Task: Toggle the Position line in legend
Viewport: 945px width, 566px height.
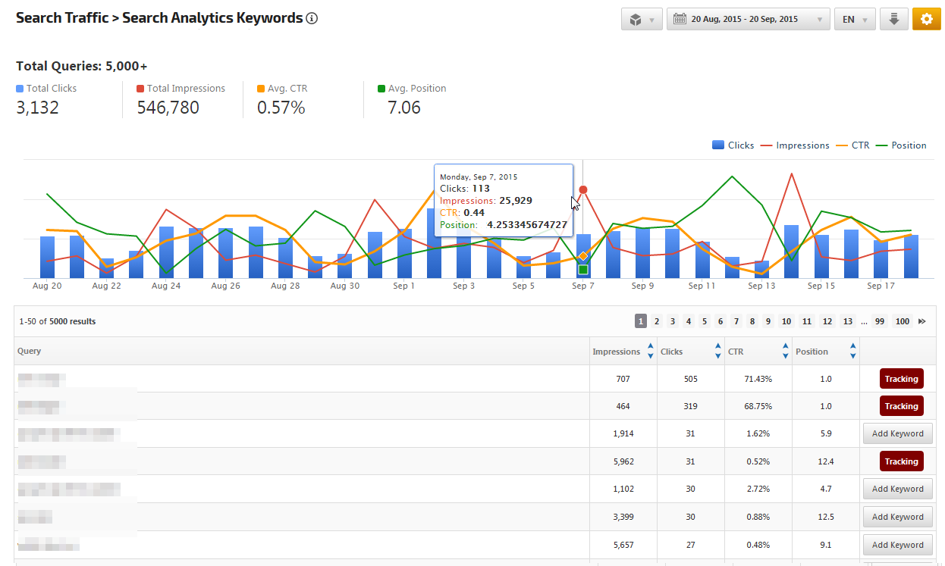Action: (x=901, y=145)
